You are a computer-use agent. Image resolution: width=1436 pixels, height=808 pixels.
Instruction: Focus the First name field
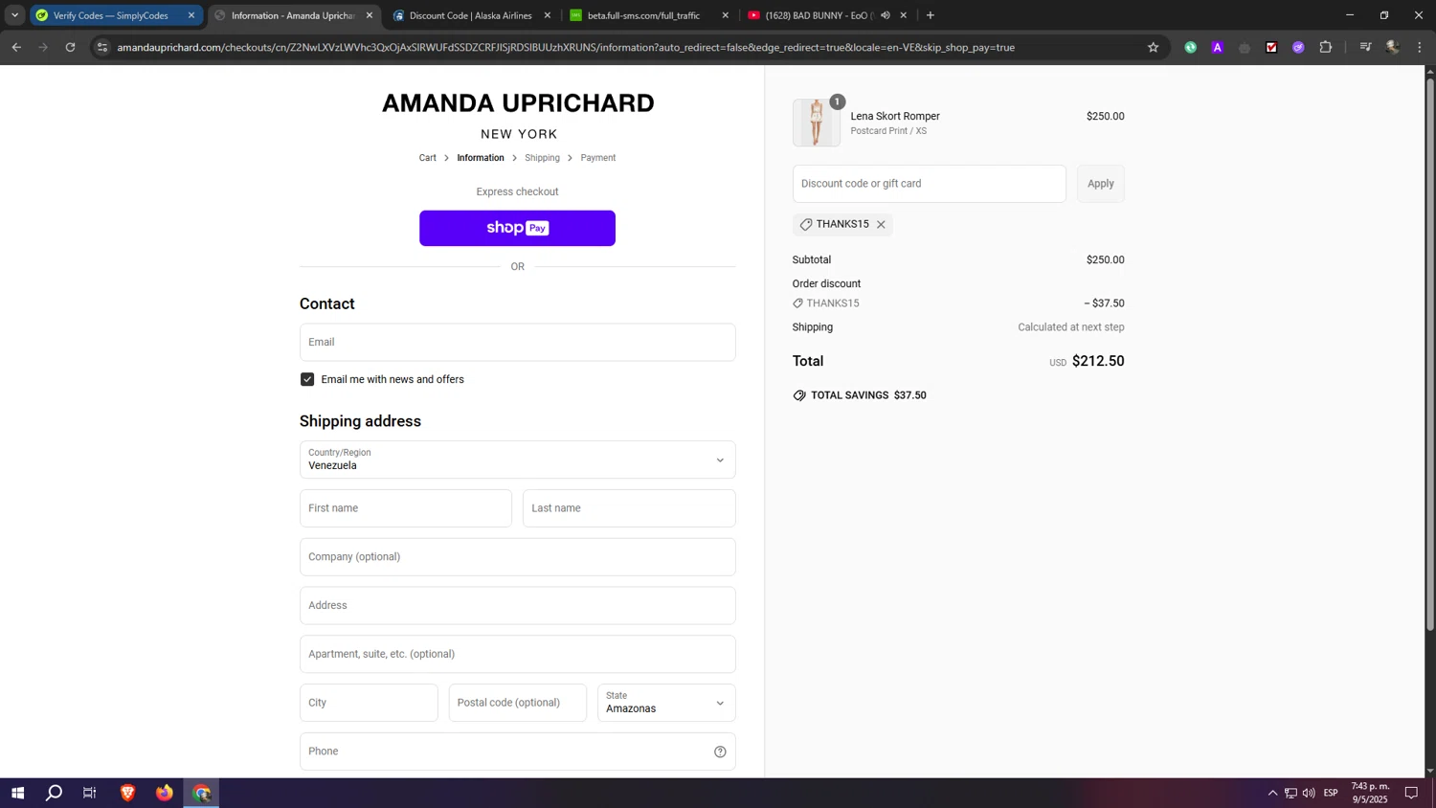pos(406,508)
